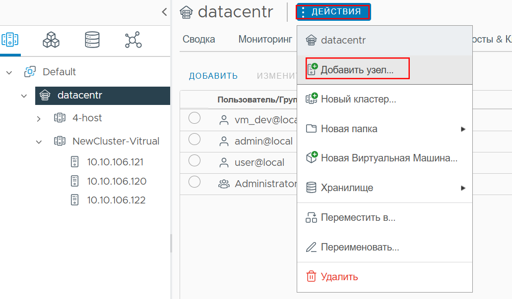Click the add host icon in menu
The width and height of the screenshot is (512, 299).
click(x=312, y=69)
